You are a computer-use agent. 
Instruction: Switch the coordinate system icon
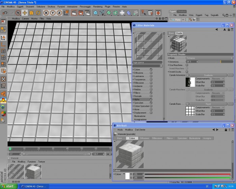66,13
